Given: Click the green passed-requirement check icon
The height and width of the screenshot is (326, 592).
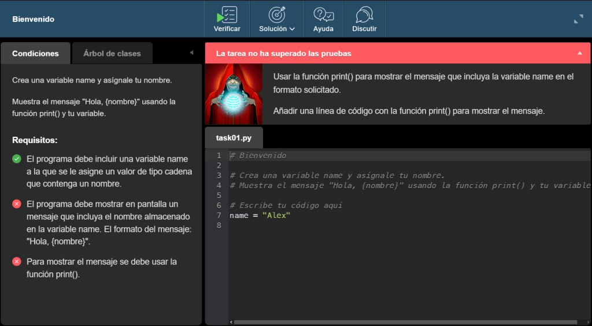Looking at the screenshot, I should [x=17, y=159].
